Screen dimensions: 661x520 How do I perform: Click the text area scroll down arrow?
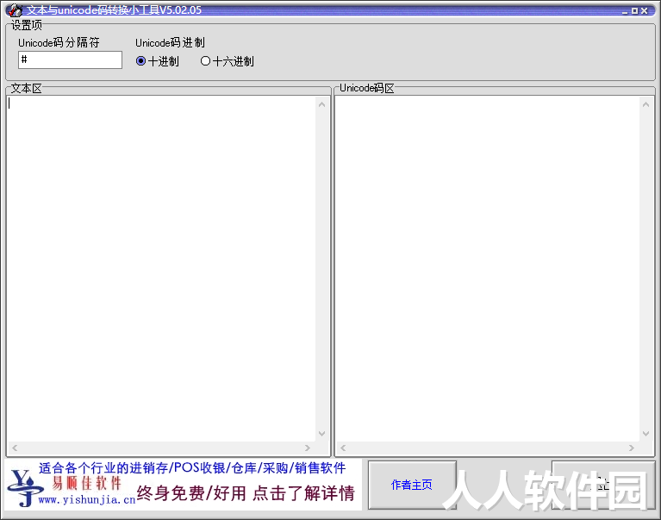[x=322, y=434]
